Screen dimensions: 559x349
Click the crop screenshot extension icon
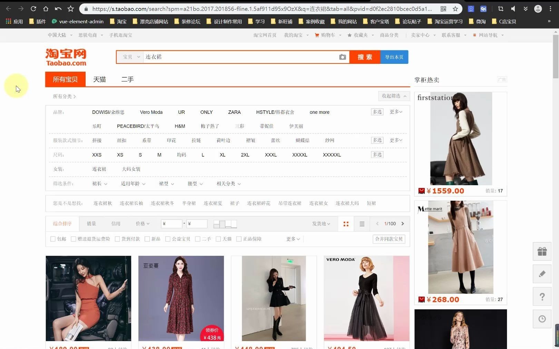pyautogui.click(x=501, y=9)
